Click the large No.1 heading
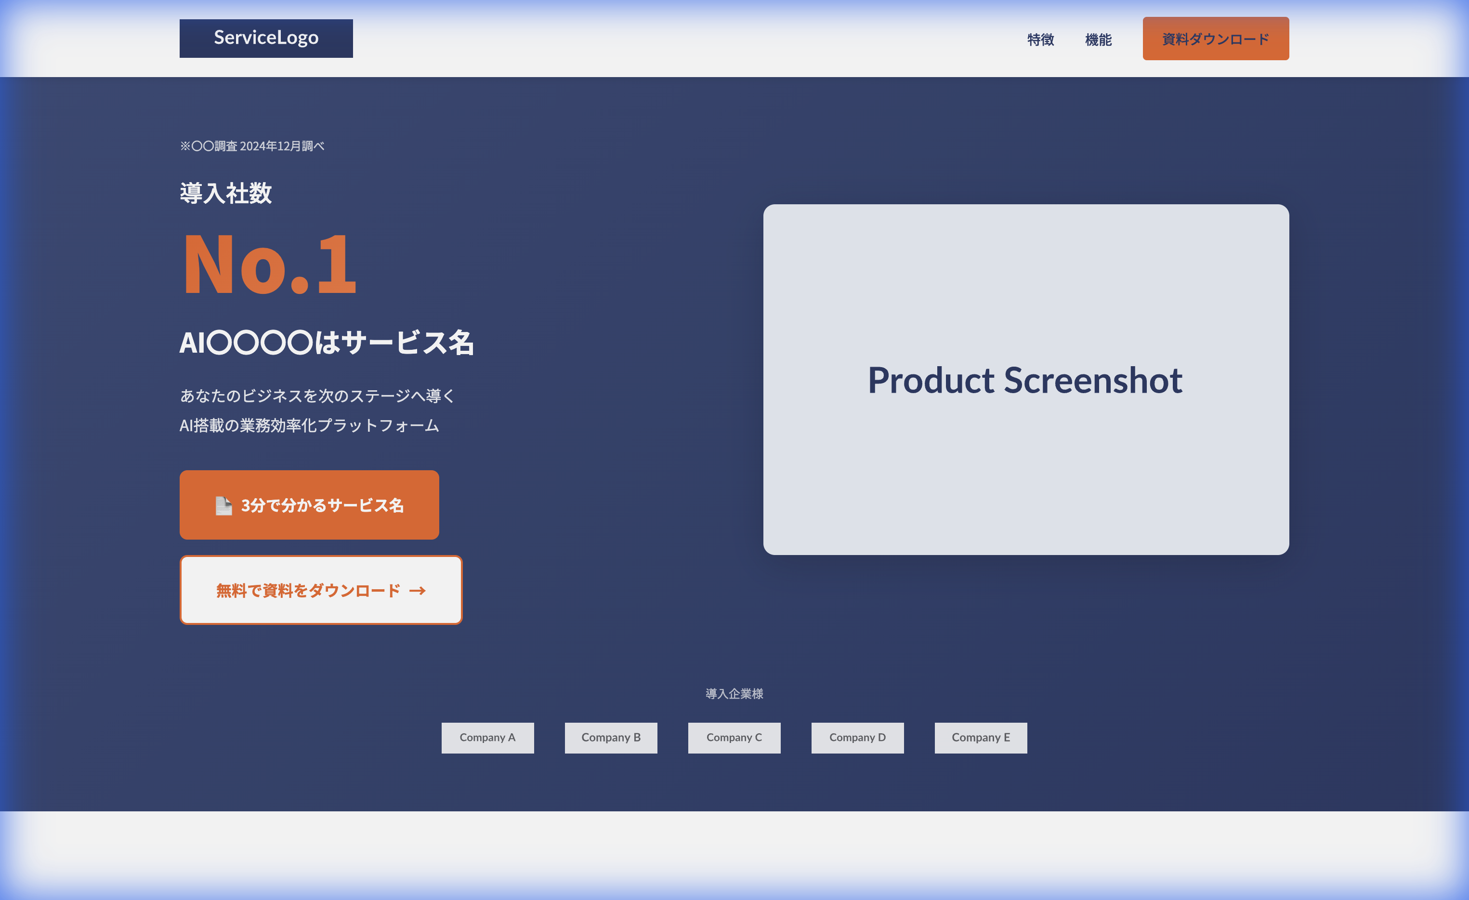Screen dimensions: 1469x900 269,264
